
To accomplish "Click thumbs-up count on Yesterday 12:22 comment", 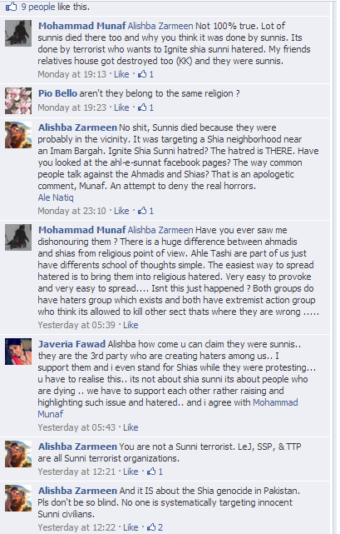I will click(155, 527).
